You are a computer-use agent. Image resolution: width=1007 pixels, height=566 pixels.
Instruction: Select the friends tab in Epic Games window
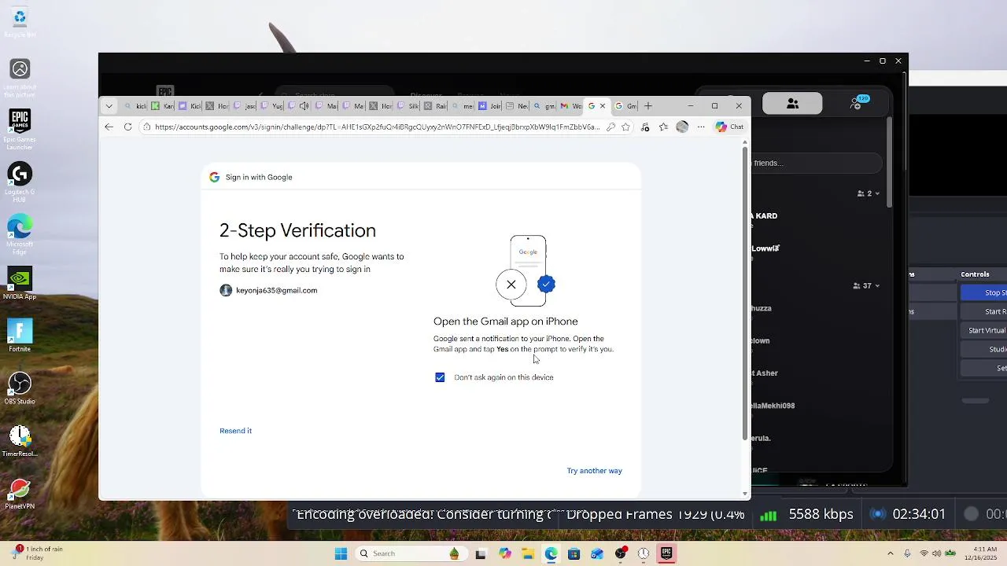(792, 104)
